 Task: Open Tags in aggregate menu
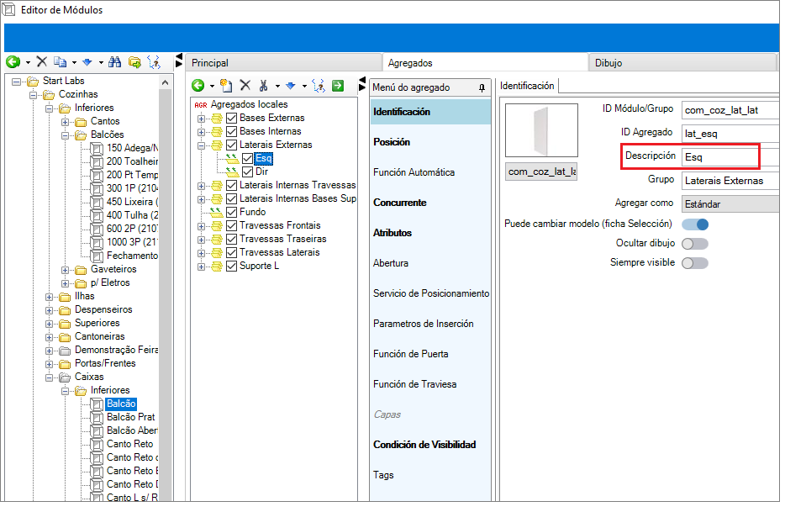[383, 476]
